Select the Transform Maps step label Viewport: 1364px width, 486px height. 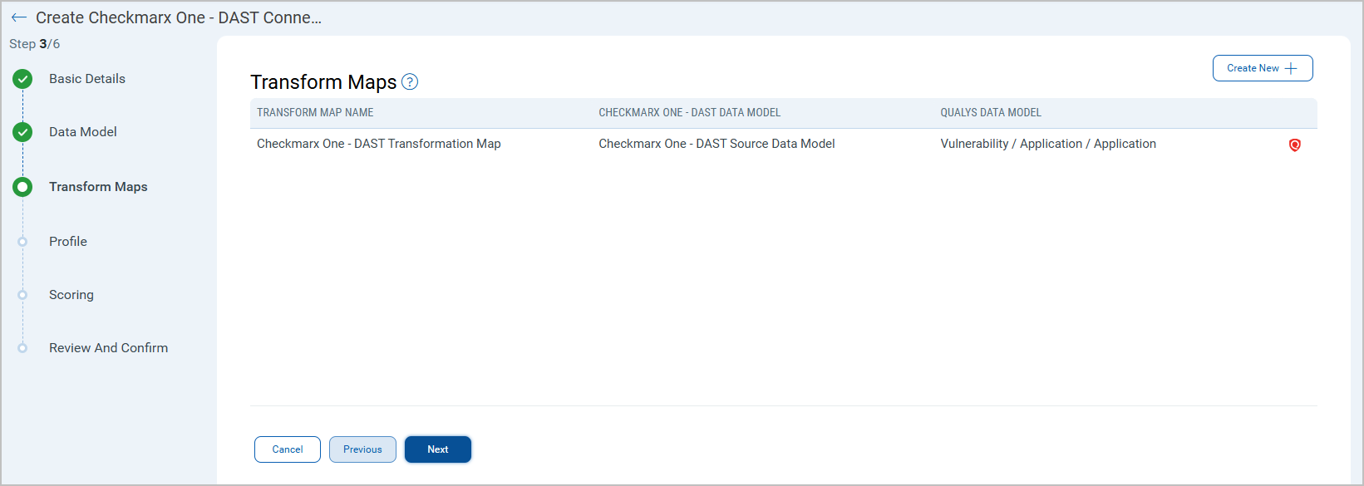(x=98, y=187)
